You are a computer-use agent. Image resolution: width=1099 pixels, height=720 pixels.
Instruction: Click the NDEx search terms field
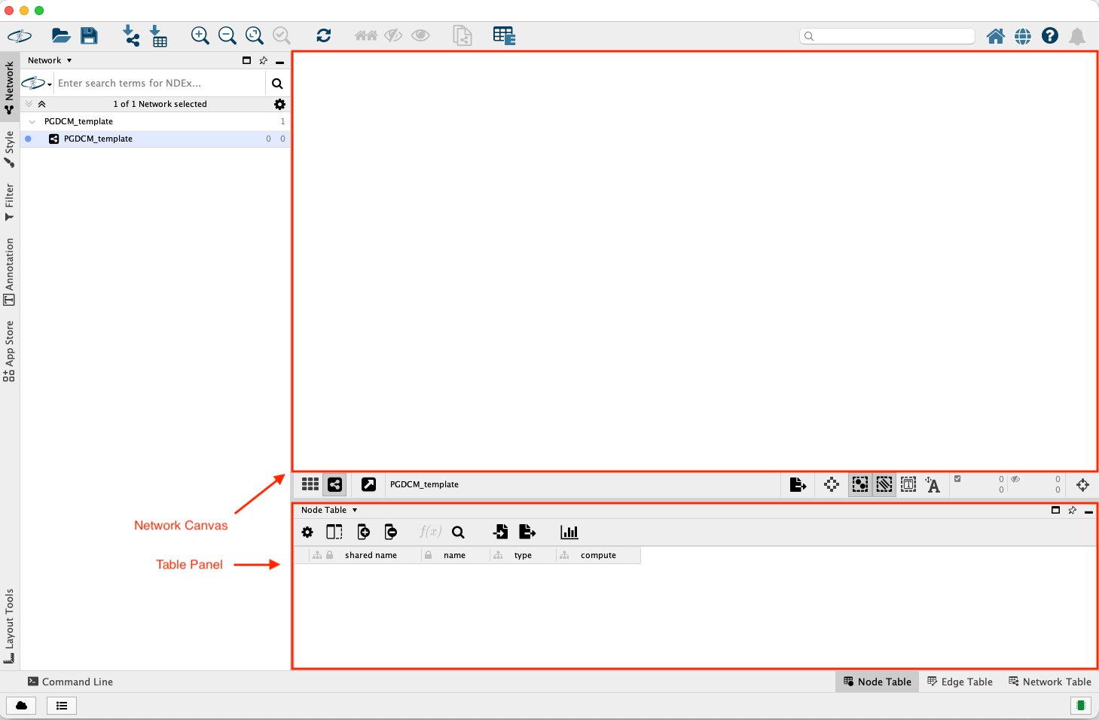[x=158, y=84]
